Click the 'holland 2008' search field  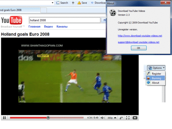point(65,20)
